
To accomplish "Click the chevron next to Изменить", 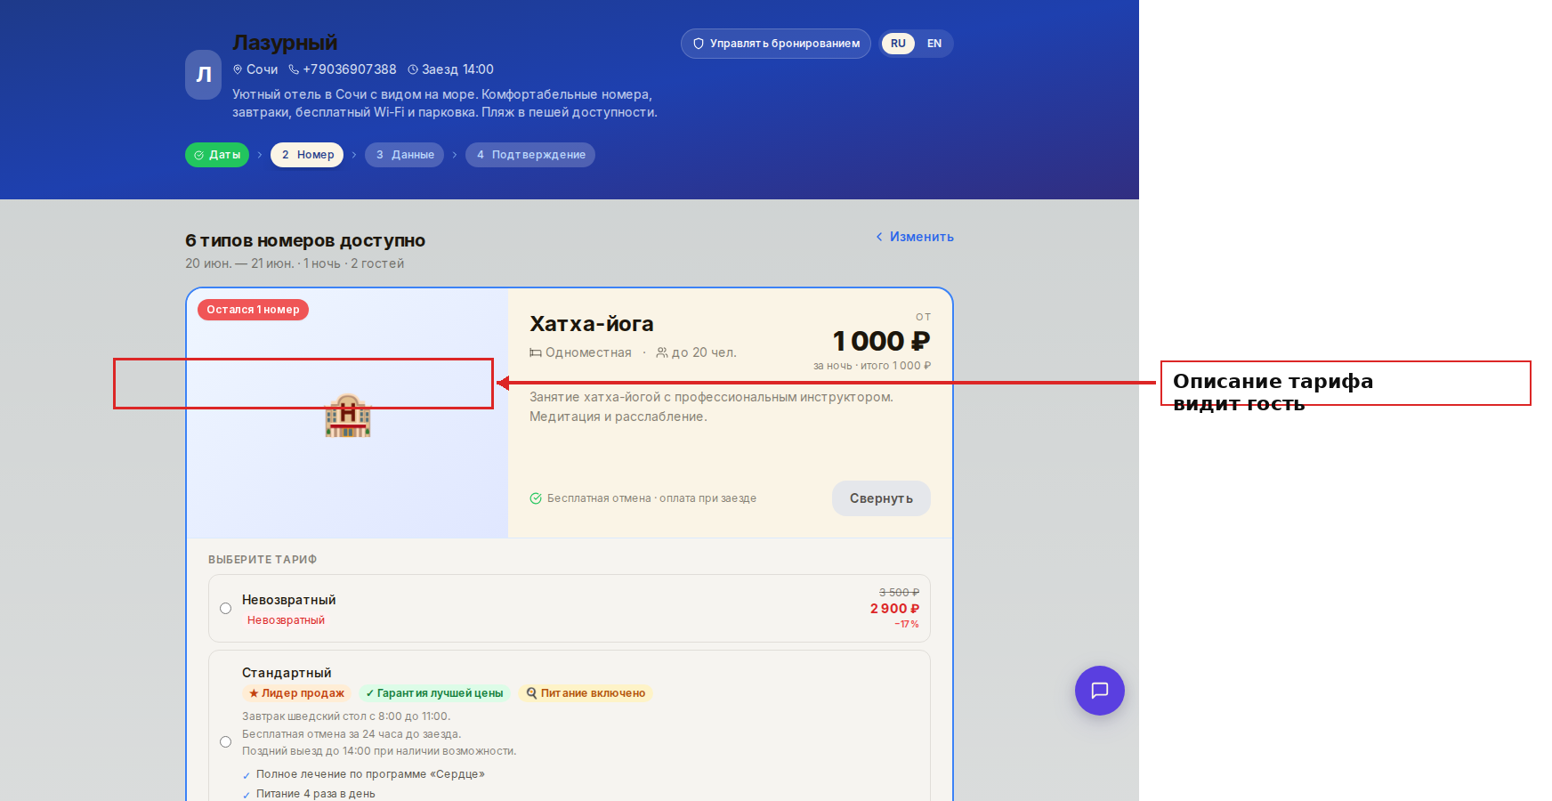I will pyautogui.click(x=879, y=237).
